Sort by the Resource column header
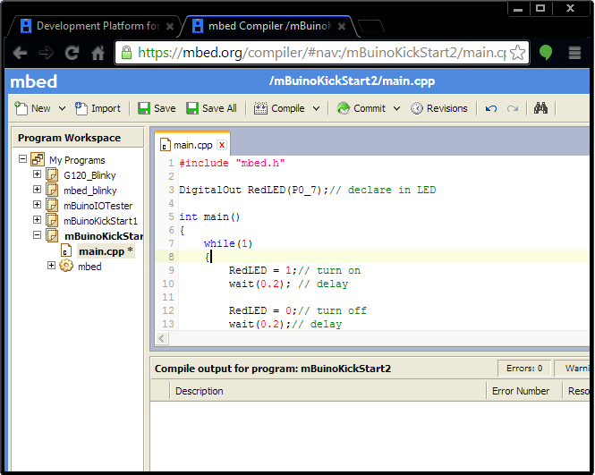Image resolution: width=595 pixels, height=475 pixels. pos(576,391)
